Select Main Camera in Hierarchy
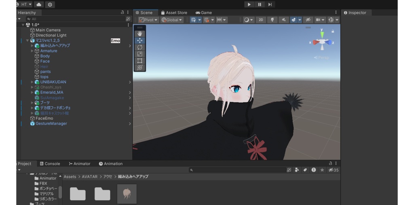This screenshot has width=414, height=205. (48, 30)
